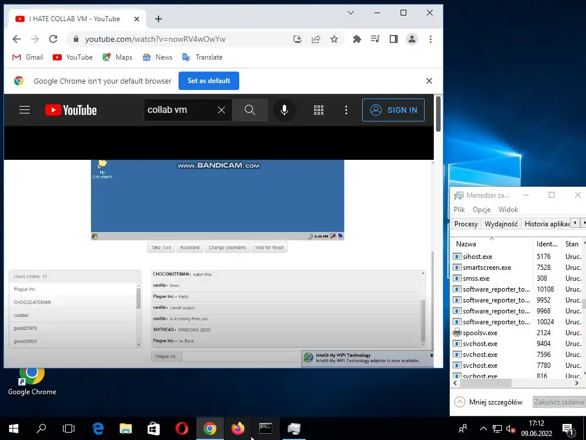Sort by the Stan column header
586x440 pixels.
(572, 243)
